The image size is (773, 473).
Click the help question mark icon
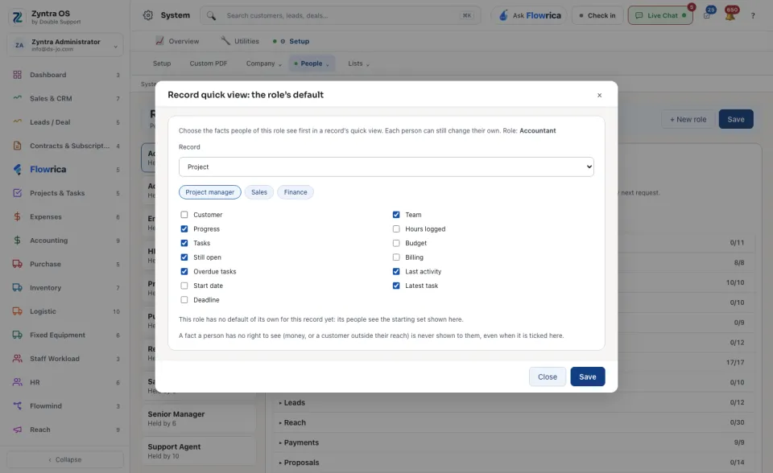tap(753, 15)
